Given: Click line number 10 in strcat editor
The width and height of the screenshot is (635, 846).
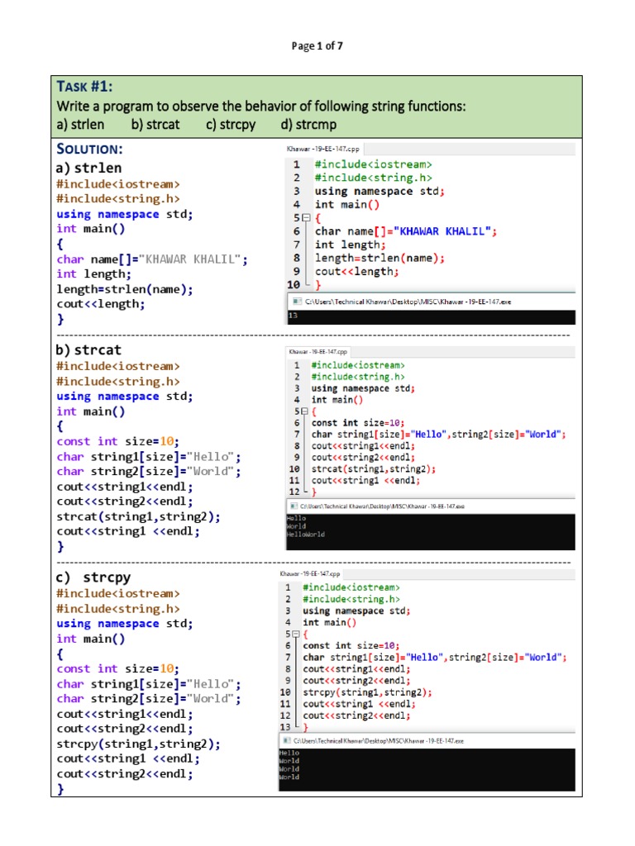Looking at the screenshot, I should [294, 468].
